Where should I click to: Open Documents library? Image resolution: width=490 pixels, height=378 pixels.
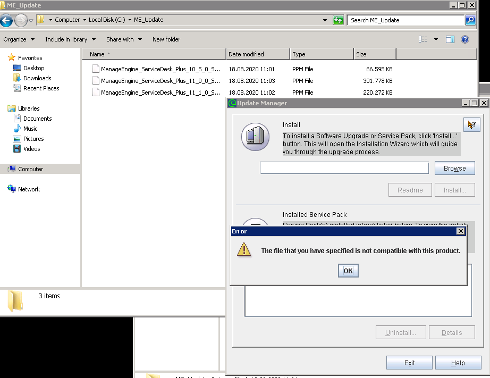tap(38, 119)
